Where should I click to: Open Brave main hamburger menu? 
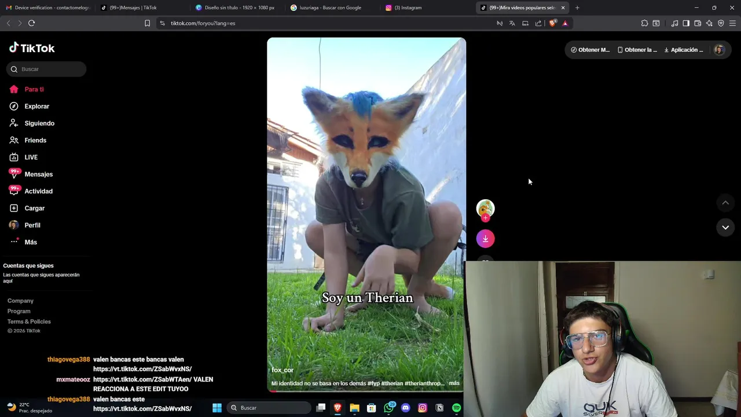click(x=732, y=23)
